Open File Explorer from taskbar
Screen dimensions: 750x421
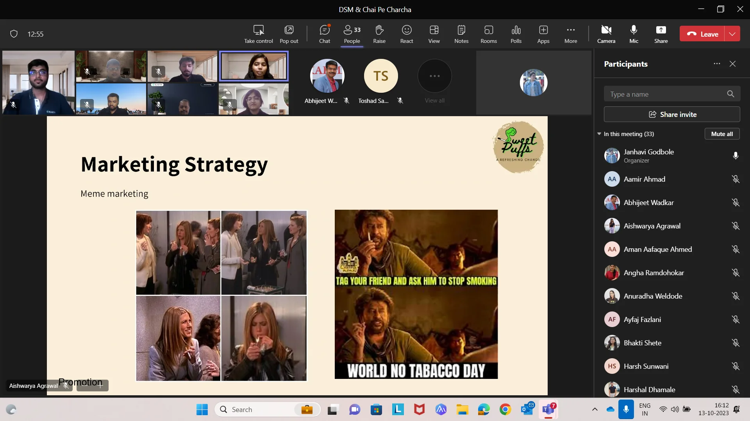[462, 409]
